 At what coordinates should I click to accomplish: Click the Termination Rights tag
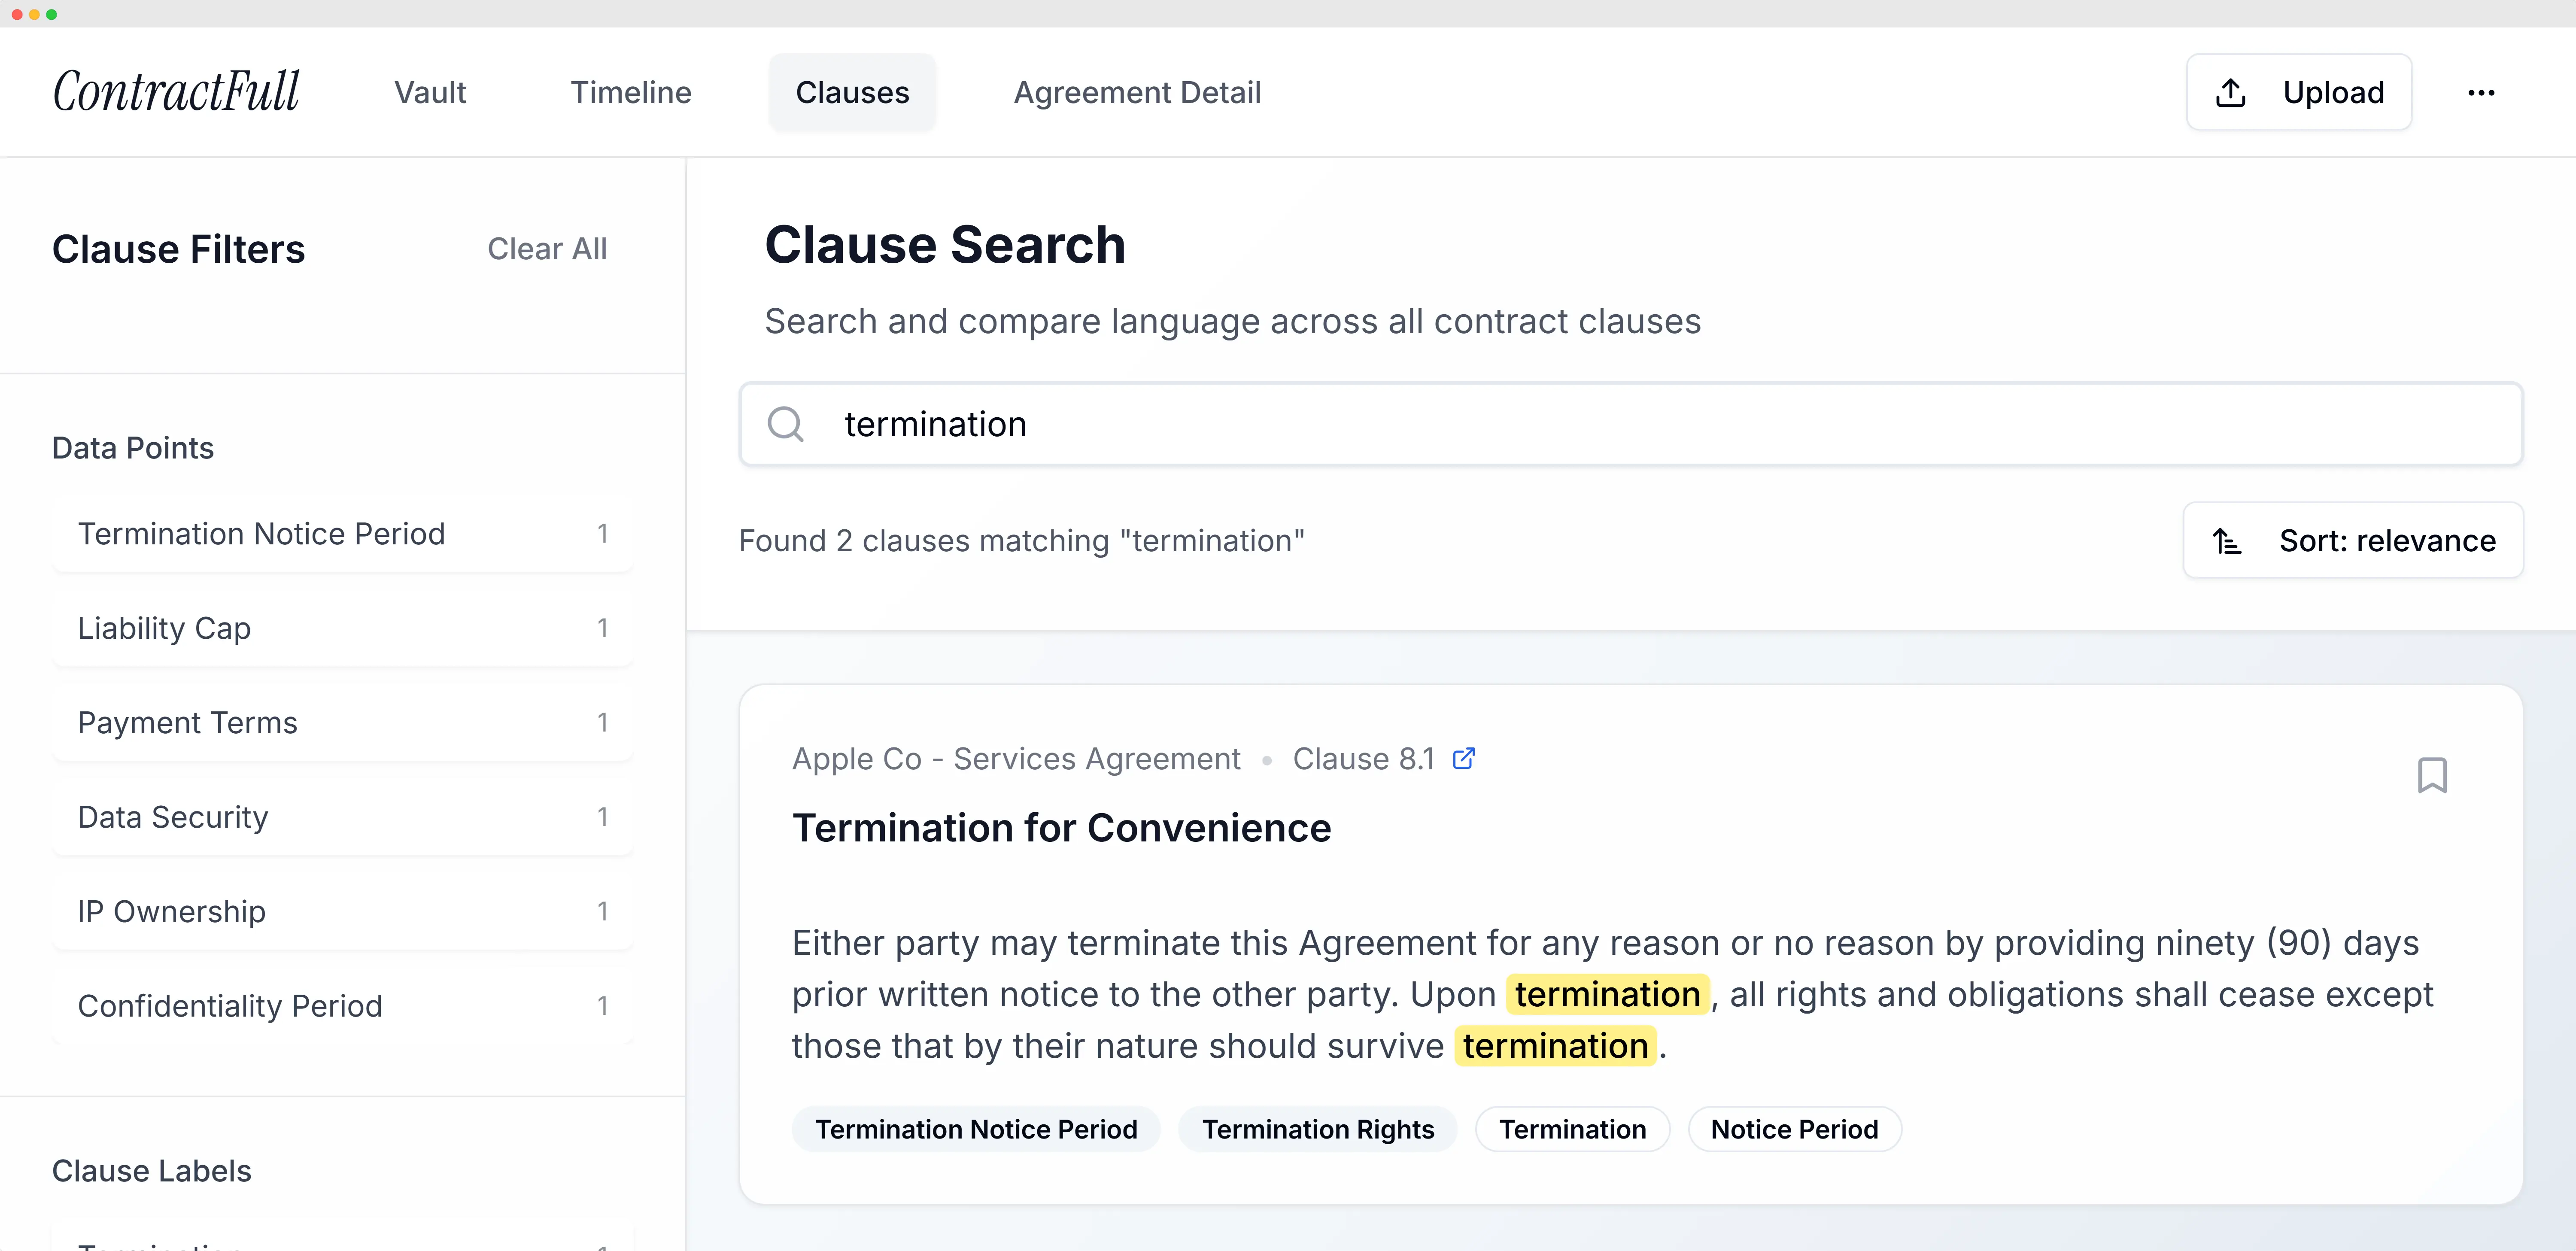click(1318, 1129)
